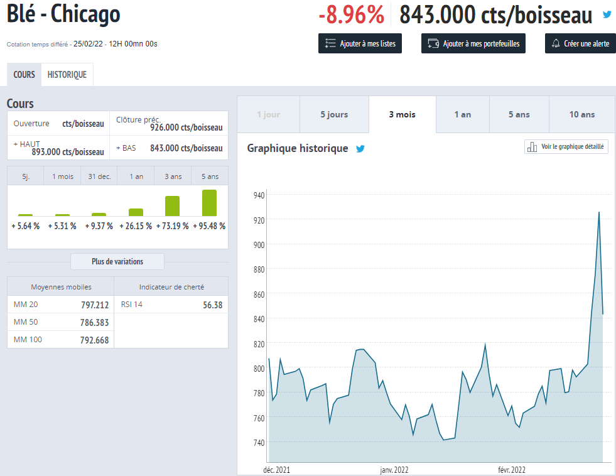Screen dimensions: 616x476
Task: Click the bar chart icon in Voir le graphique détaillé
Action: click(x=532, y=146)
